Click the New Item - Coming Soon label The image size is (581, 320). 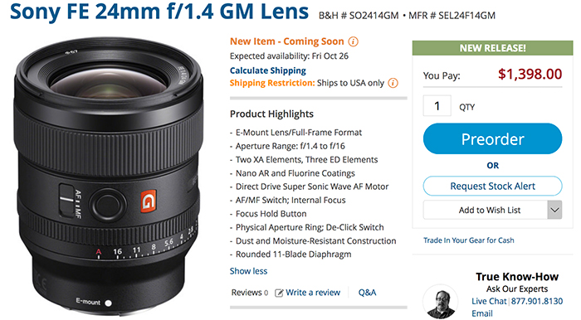pos(287,41)
